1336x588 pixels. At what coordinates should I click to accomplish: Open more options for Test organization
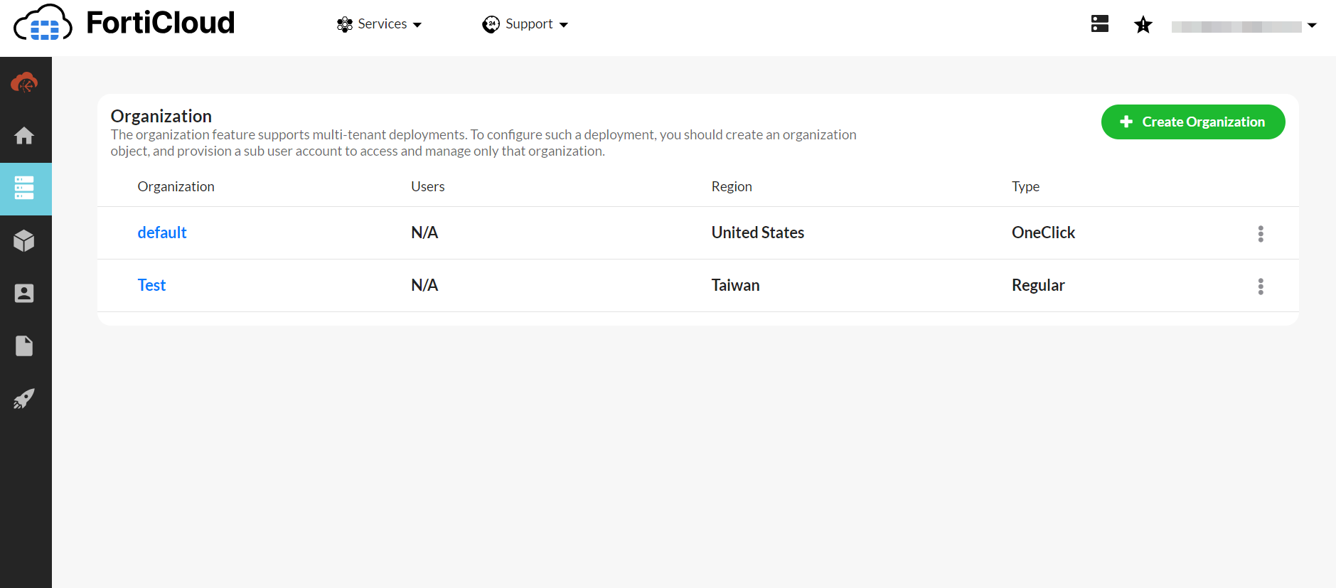(1261, 287)
